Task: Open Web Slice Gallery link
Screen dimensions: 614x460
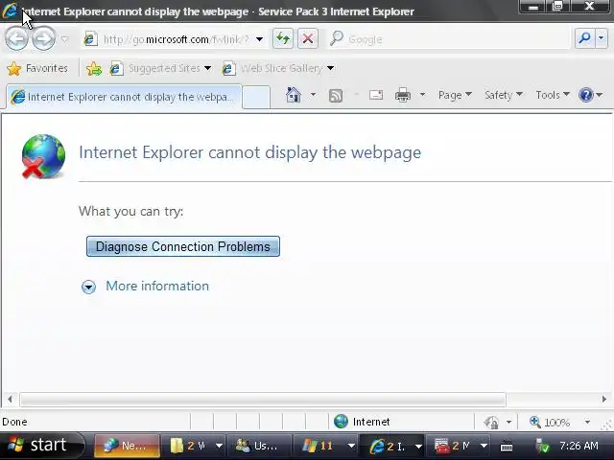Action: tap(272, 68)
